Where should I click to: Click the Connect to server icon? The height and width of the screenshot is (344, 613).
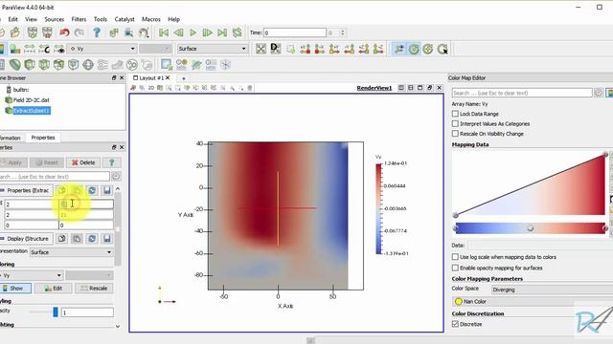point(32,32)
